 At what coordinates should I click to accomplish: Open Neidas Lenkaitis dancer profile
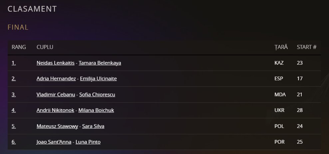(x=56, y=63)
